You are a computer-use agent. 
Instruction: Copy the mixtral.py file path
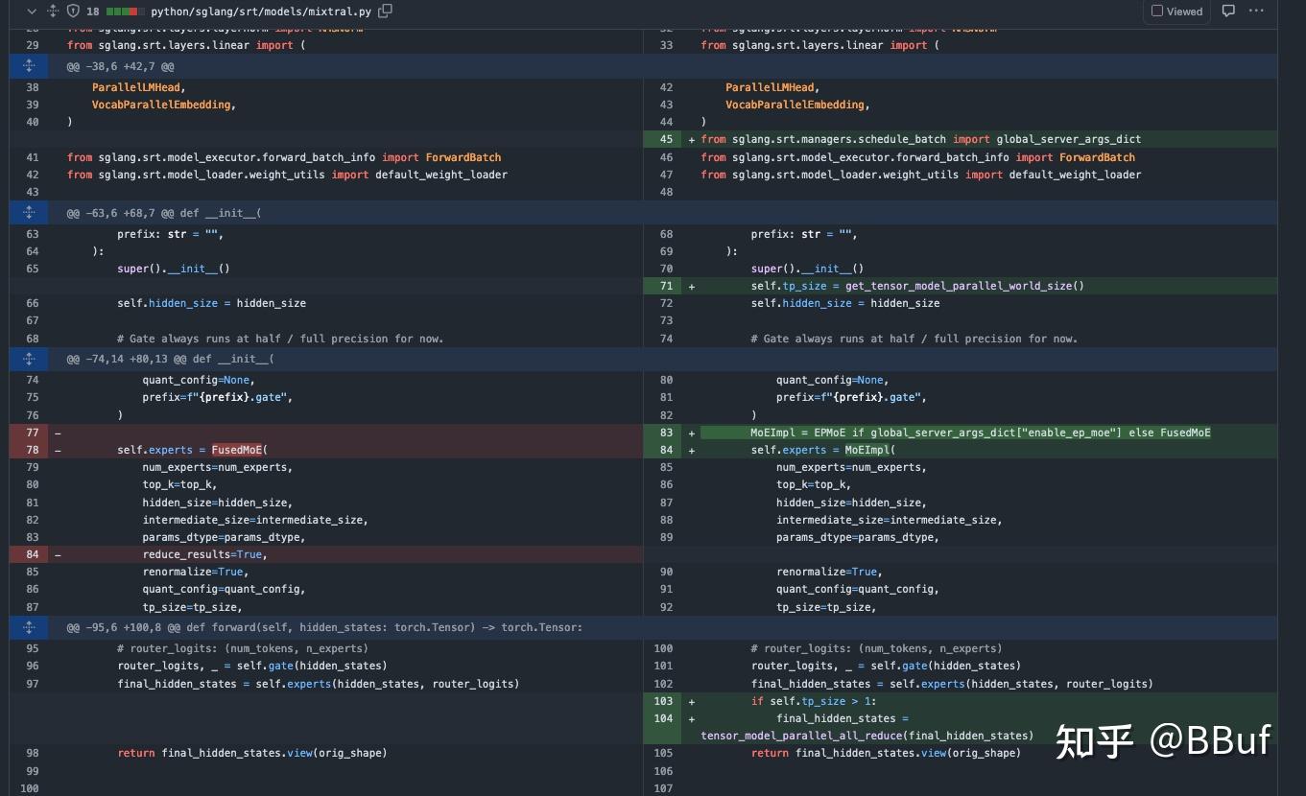(x=385, y=12)
